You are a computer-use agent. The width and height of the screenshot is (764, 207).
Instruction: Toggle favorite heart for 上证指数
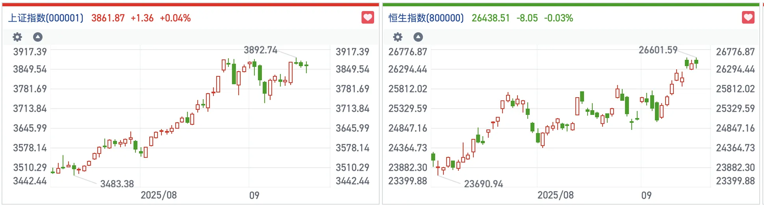tap(367, 17)
